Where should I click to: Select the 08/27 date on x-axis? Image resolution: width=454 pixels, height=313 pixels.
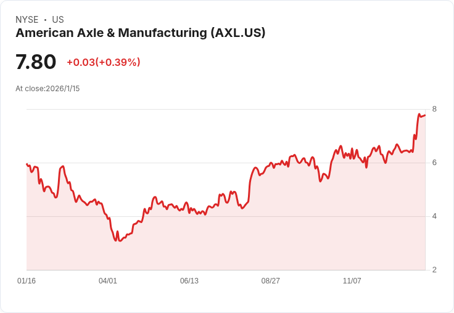point(270,280)
